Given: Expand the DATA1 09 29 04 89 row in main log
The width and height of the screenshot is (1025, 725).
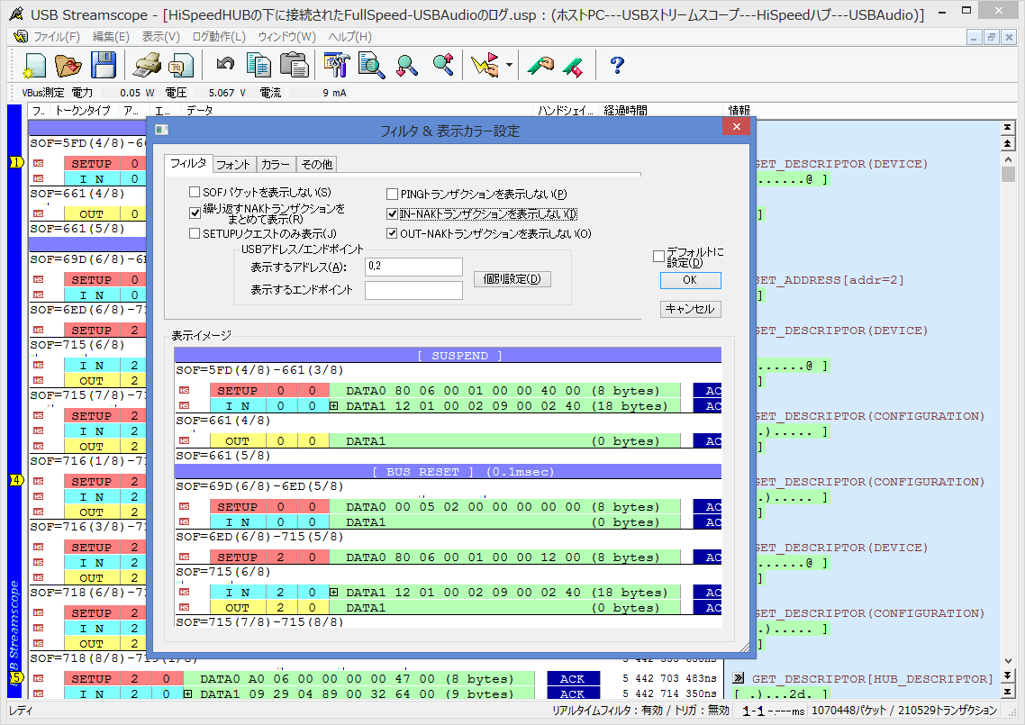Looking at the screenshot, I should 187,693.
